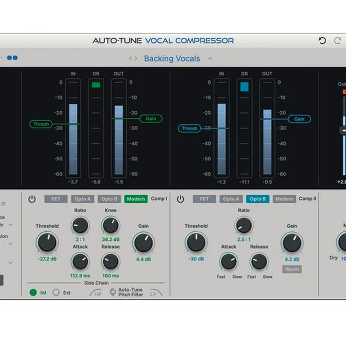Click the green Gain handle on Comp I meter
Viewport: 346px width, 346px height.
tap(151, 119)
